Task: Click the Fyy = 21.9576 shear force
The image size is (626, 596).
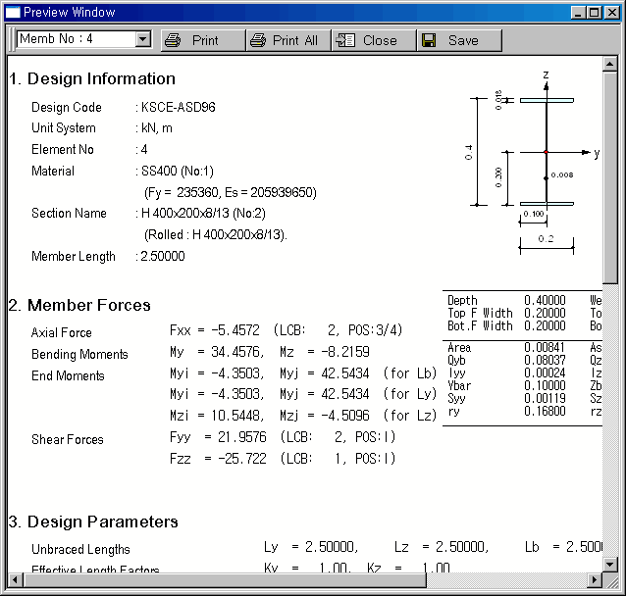Action: point(218,437)
